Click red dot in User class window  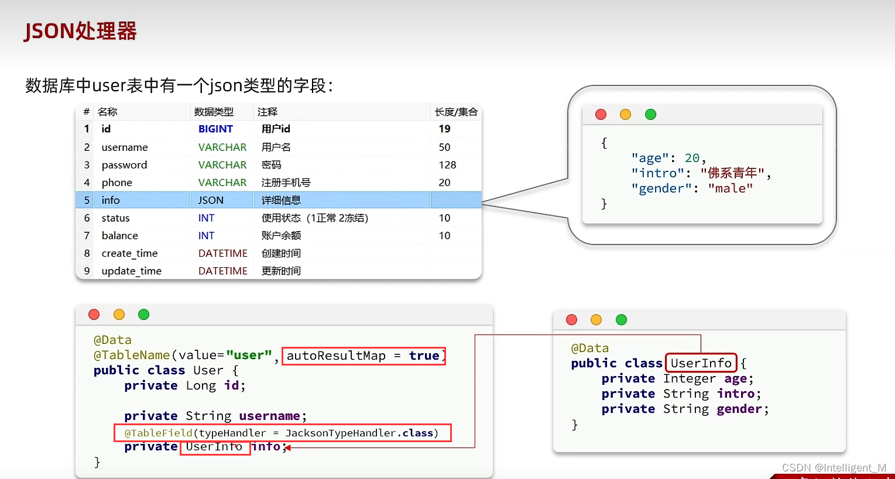[94, 315]
